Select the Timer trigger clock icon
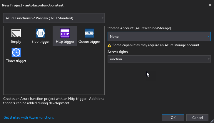Viewport: 214px width, 123px height. click(x=16, y=52)
